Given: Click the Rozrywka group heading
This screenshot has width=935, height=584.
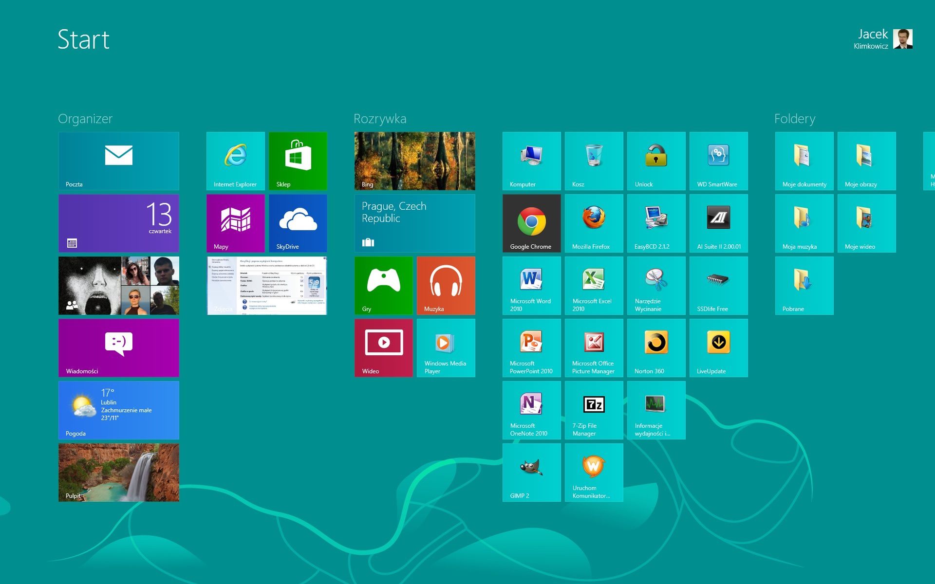Looking at the screenshot, I should click(380, 119).
